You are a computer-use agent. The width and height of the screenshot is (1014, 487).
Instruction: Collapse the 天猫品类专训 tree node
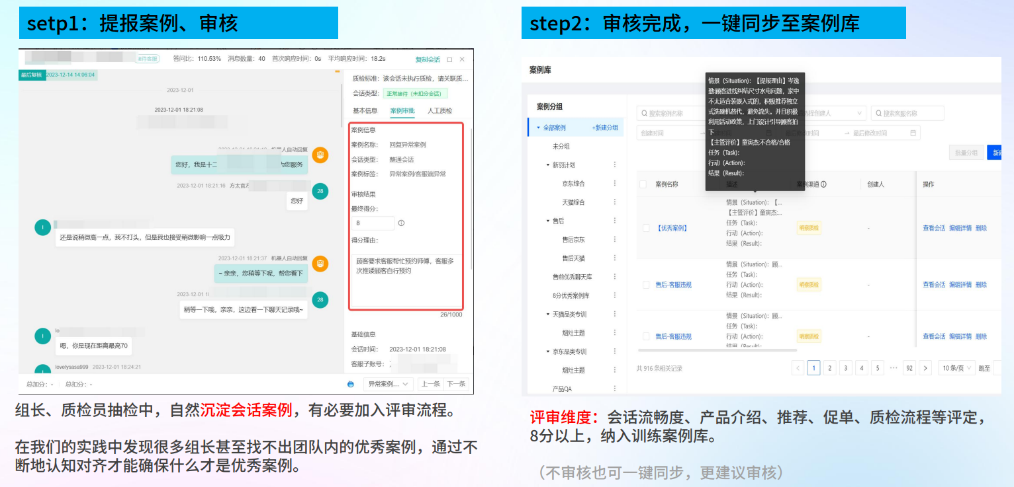pos(548,314)
